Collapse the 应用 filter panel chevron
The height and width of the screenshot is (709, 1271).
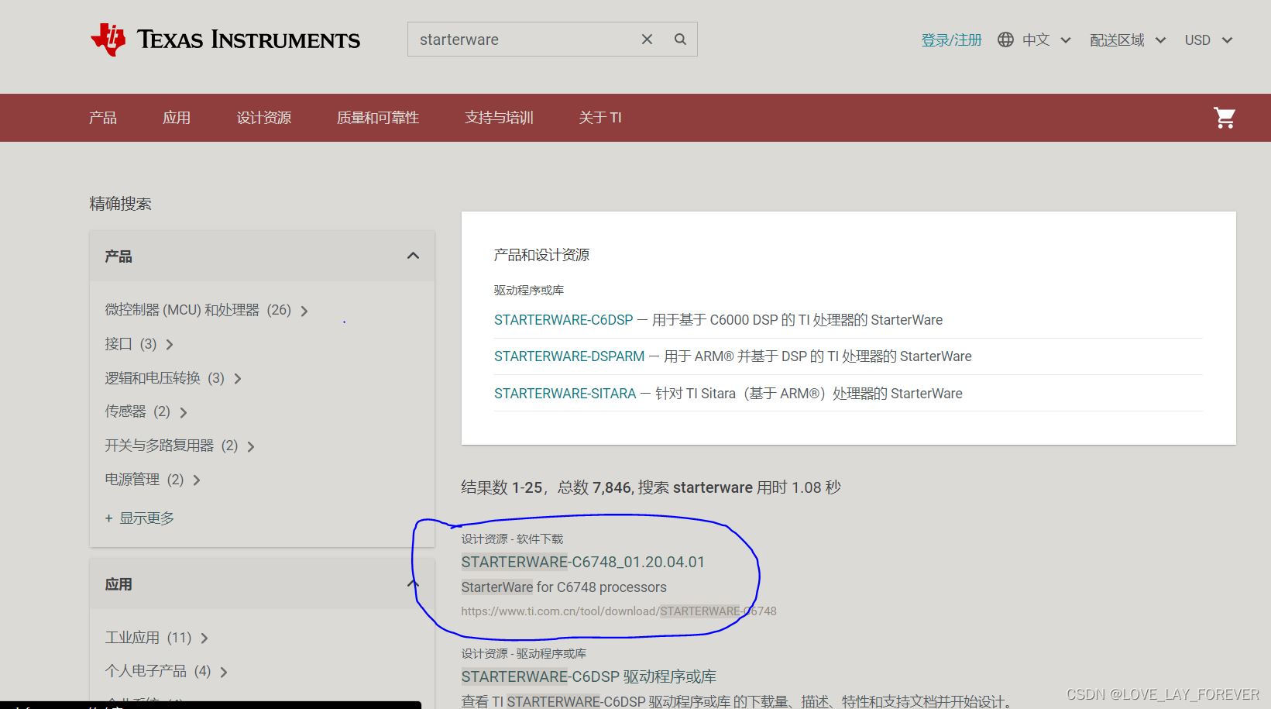(413, 583)
